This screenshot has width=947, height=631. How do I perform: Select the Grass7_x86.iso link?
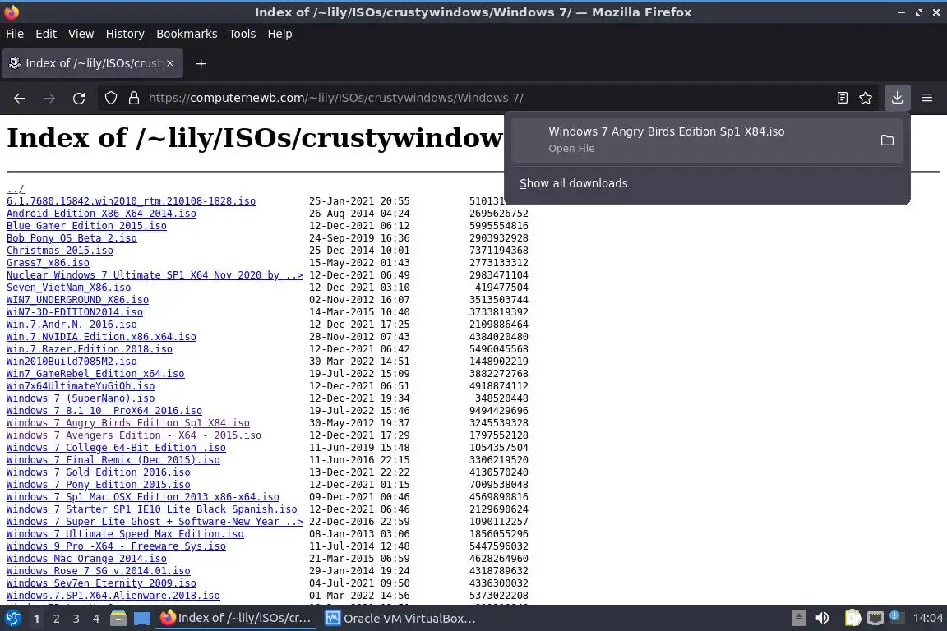point(48,263)
